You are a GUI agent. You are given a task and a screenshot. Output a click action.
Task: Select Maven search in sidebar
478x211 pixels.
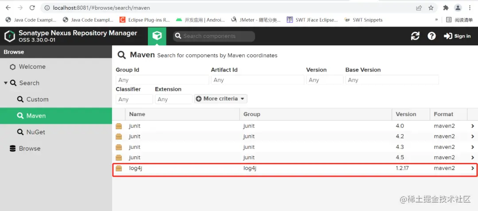point(56,116)
